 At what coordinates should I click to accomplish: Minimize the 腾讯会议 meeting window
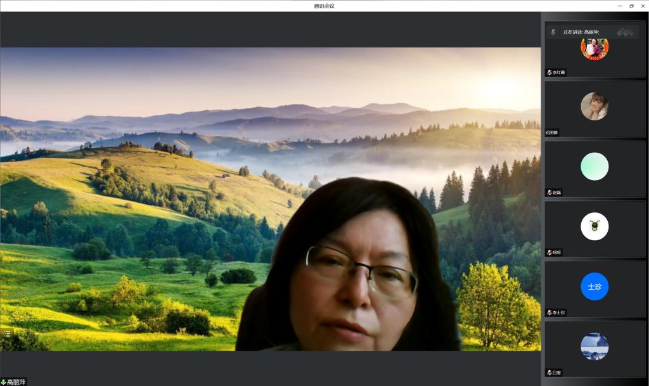click(619, 6)
